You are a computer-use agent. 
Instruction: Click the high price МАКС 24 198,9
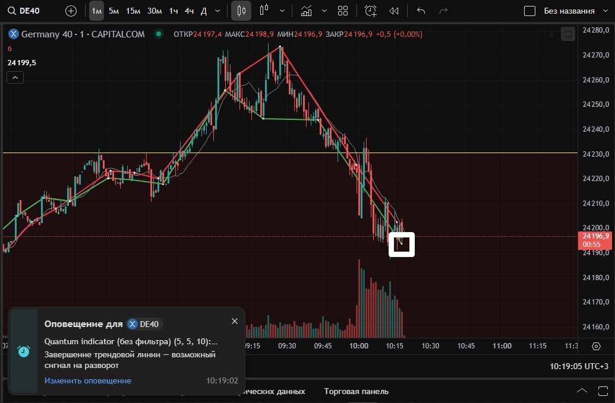point(249,34)
